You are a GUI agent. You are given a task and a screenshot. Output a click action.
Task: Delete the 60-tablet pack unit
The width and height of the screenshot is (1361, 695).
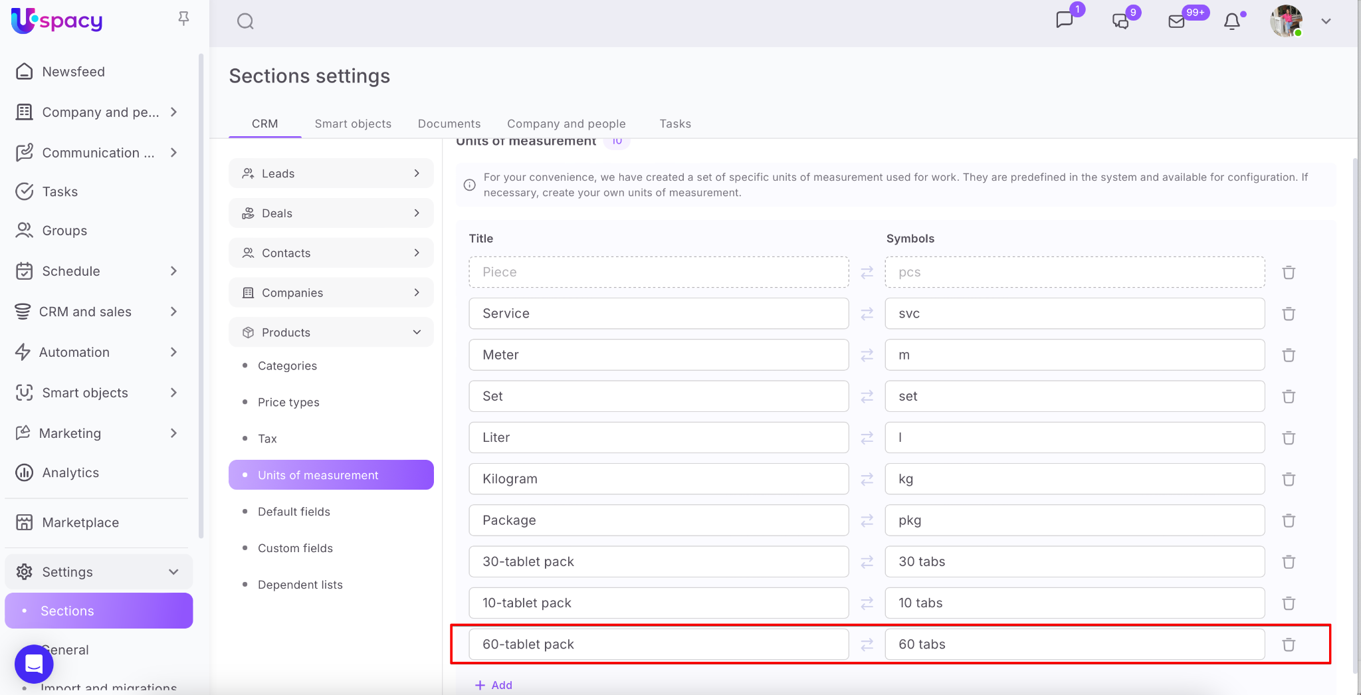point(1289,645)
